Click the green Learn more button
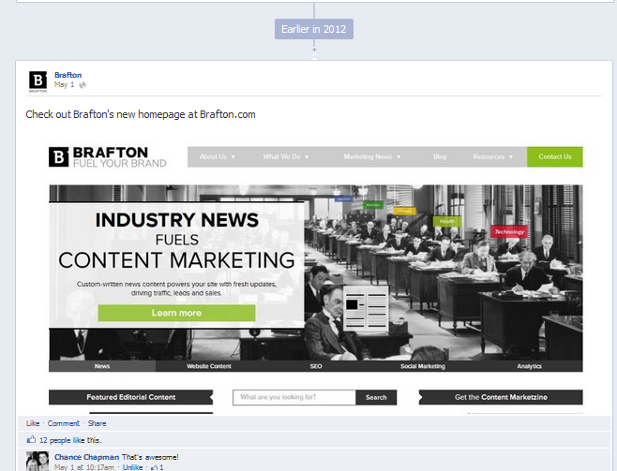 click(x=176, y=313)
